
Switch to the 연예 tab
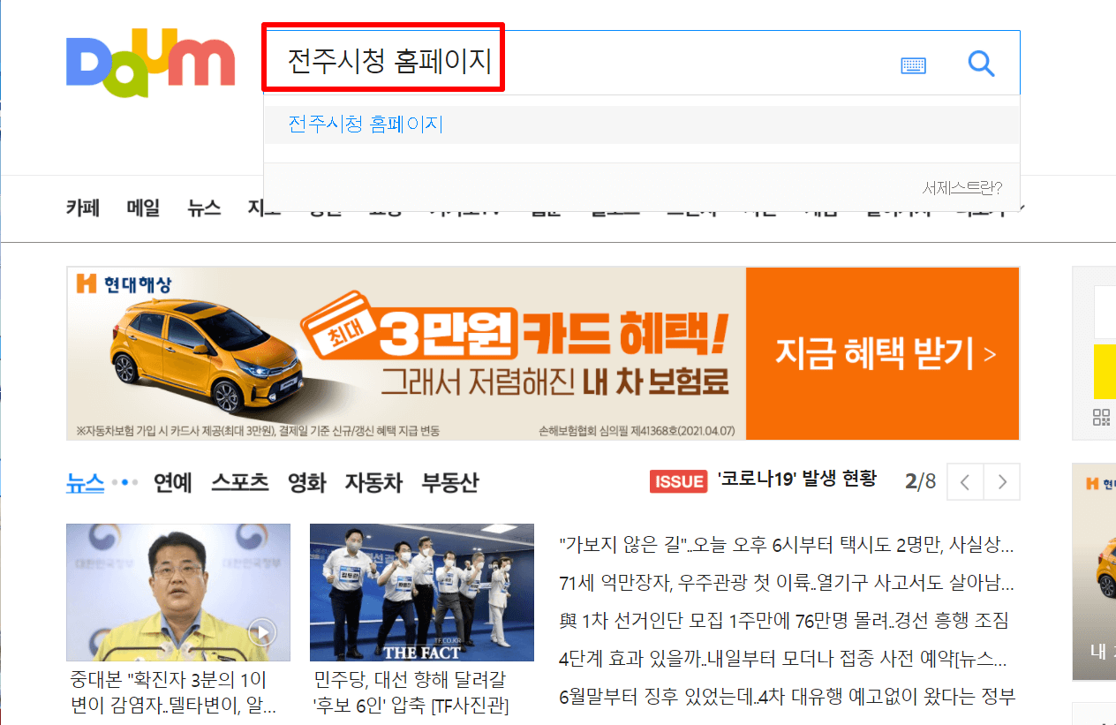172,483
